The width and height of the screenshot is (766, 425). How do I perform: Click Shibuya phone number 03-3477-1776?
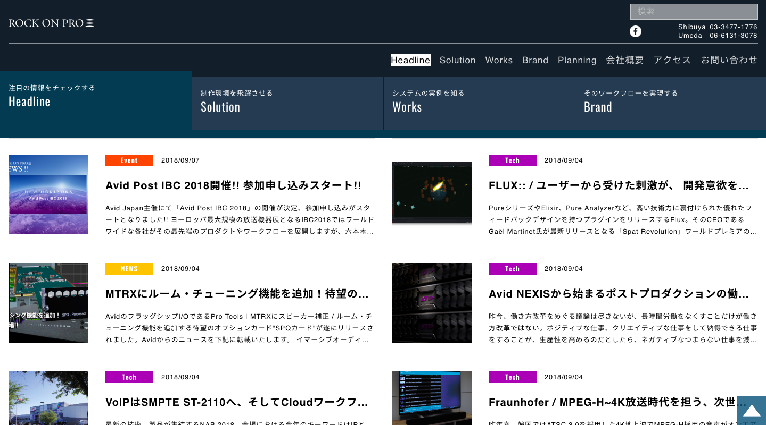tap(734, 27)
